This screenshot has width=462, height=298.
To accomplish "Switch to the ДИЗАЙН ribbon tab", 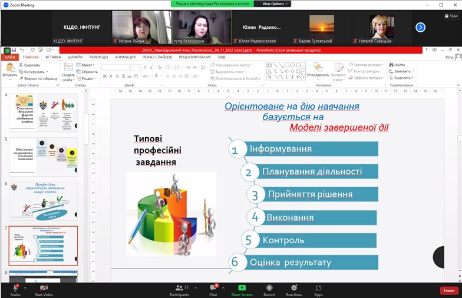I will pyautogui.click(x=75, y=57).
